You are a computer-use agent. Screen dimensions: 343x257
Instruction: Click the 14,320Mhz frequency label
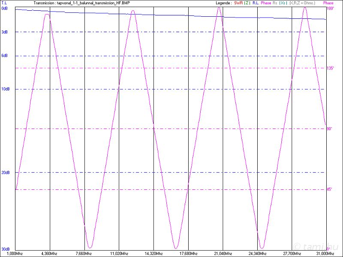(153, 254)
